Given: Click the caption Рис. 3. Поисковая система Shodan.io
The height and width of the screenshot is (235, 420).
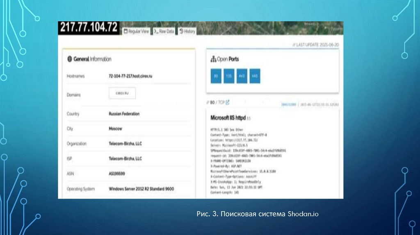Looking at the screenshot, I should pyautogui.click(x=258, y=214).
